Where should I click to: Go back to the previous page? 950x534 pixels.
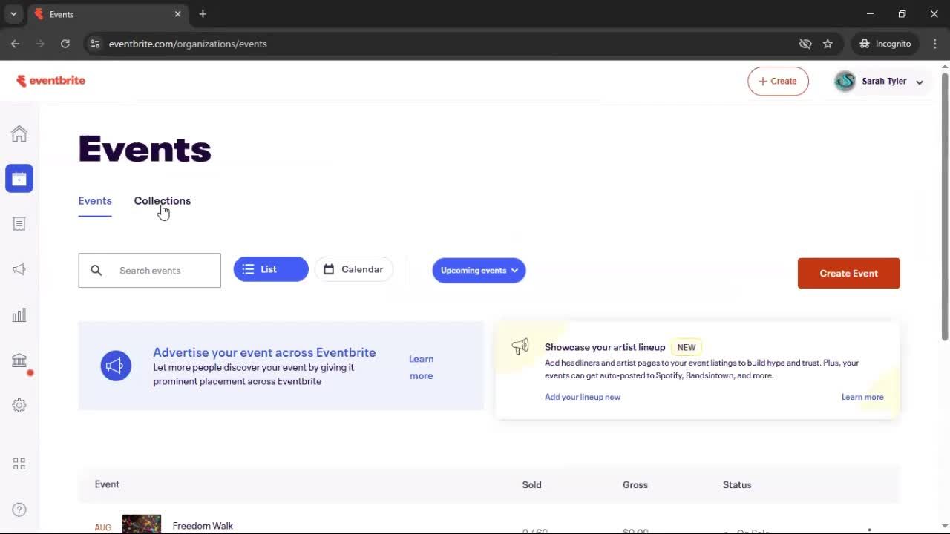click(16, 44)
